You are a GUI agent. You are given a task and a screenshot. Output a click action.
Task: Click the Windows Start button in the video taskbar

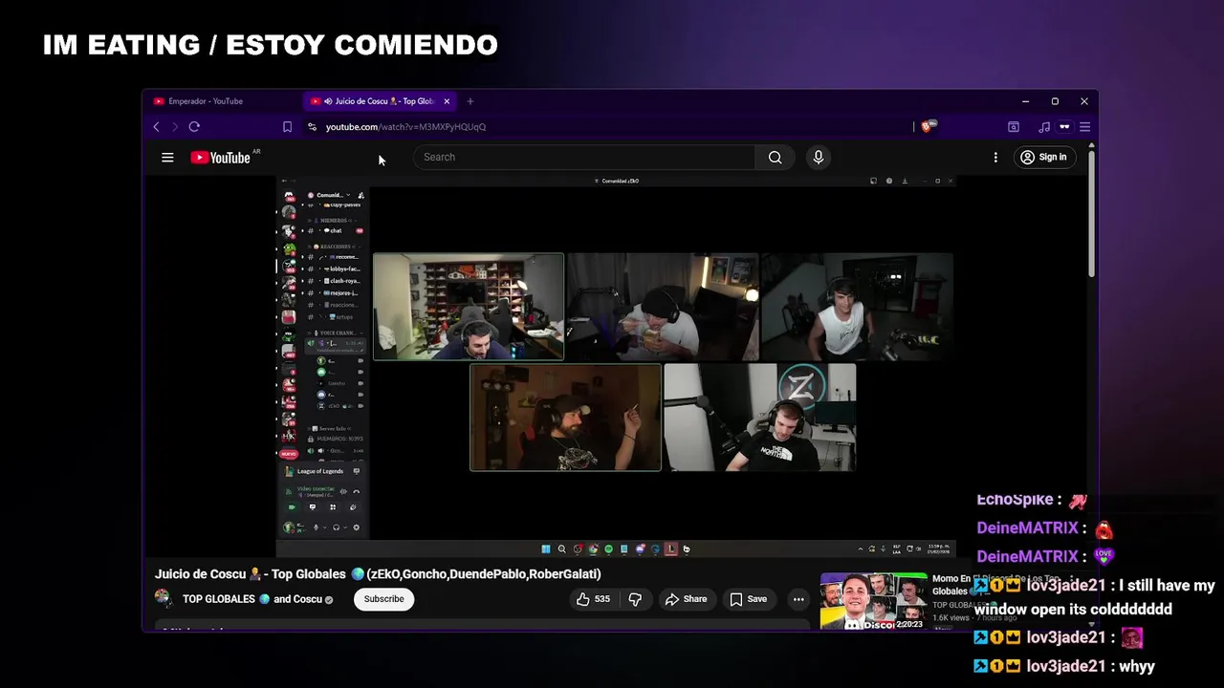(x=546, y=549)
